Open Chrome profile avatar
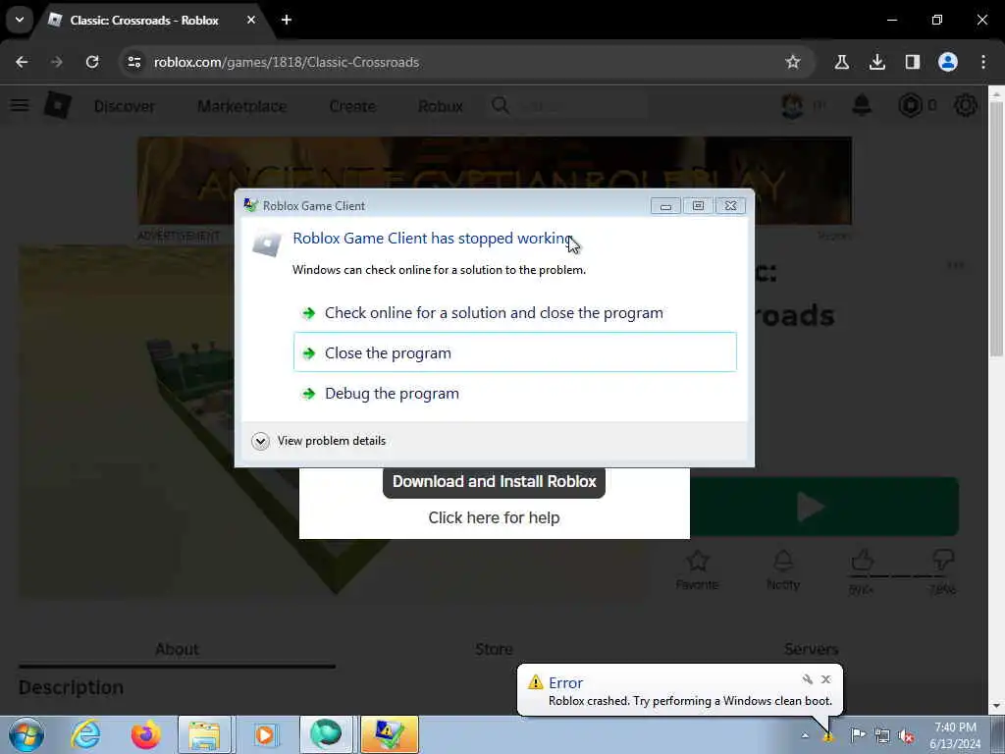The height and width of the screenshot is (754, 1005). click(x=948, y=62)
